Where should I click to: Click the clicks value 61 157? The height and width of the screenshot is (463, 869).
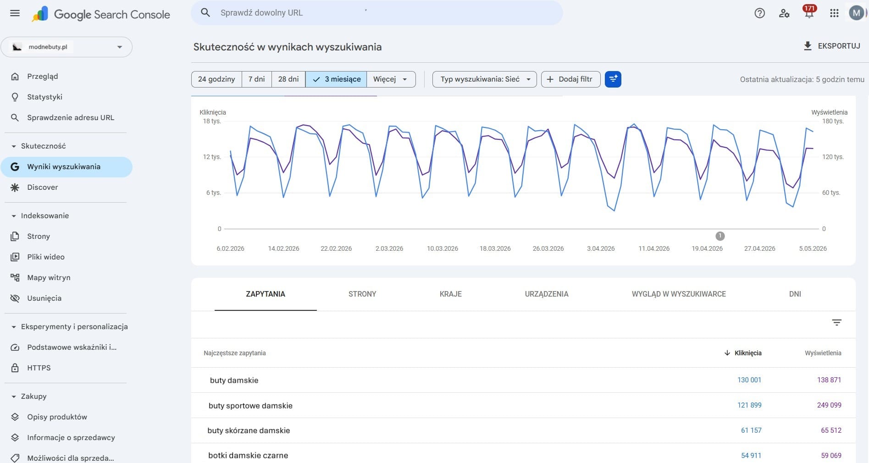pos(751,430)
